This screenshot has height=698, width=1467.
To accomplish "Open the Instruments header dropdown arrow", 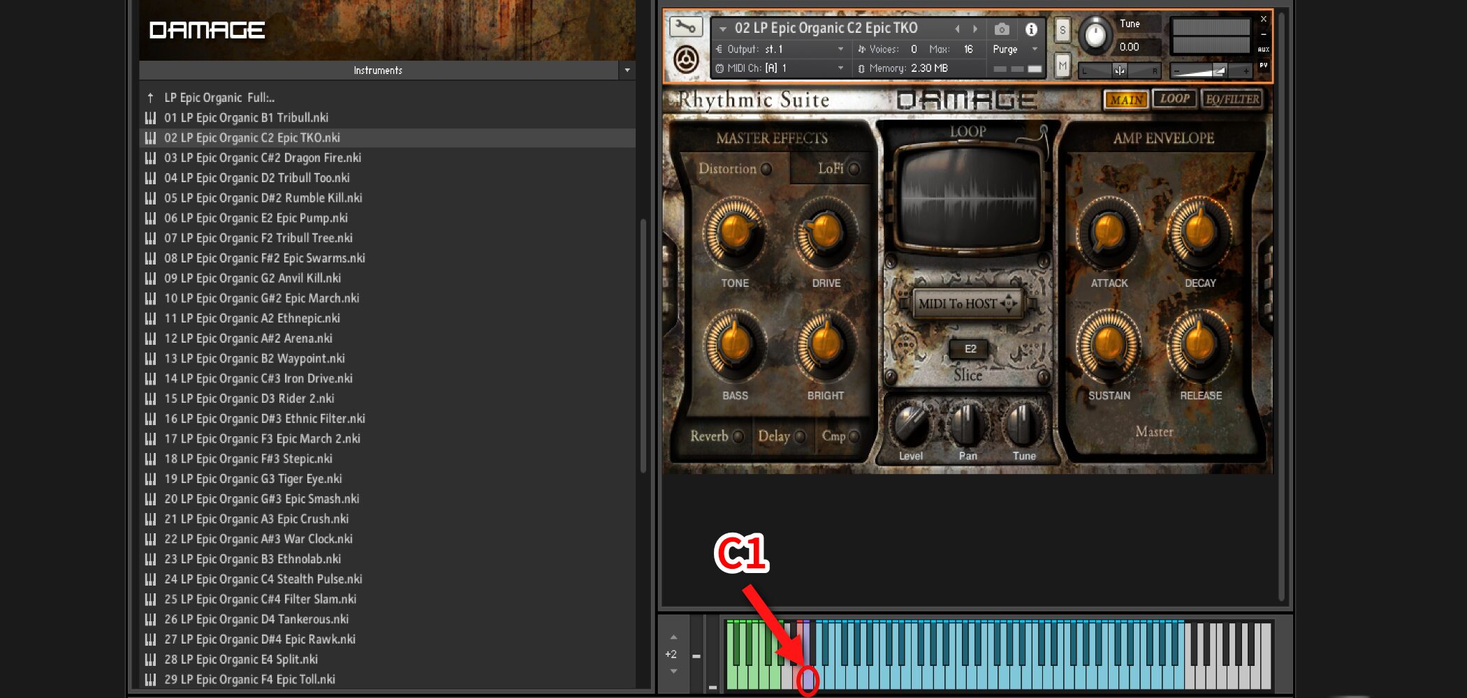I will (x=627, y=70).
